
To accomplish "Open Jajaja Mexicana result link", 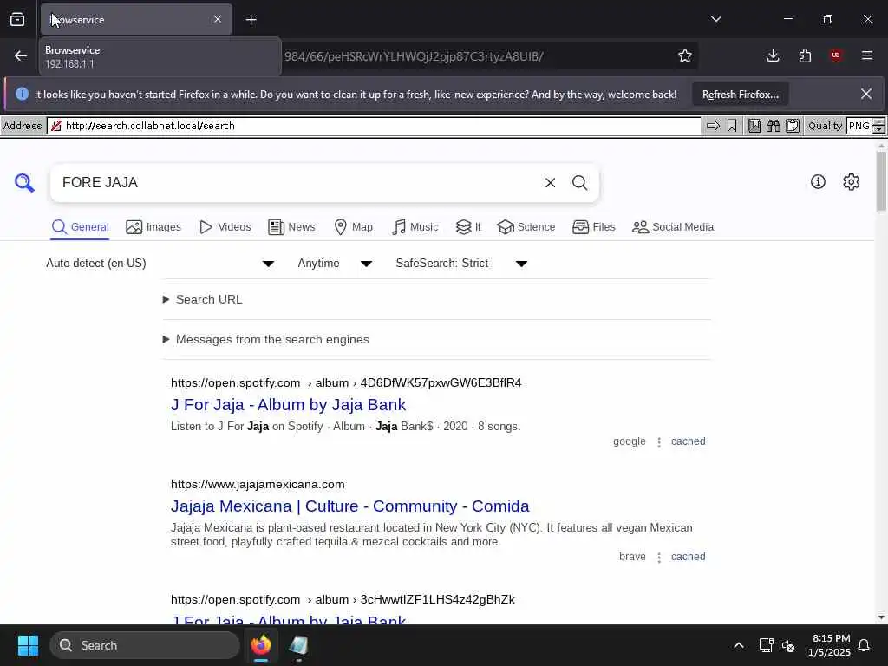I will [350, 506].
